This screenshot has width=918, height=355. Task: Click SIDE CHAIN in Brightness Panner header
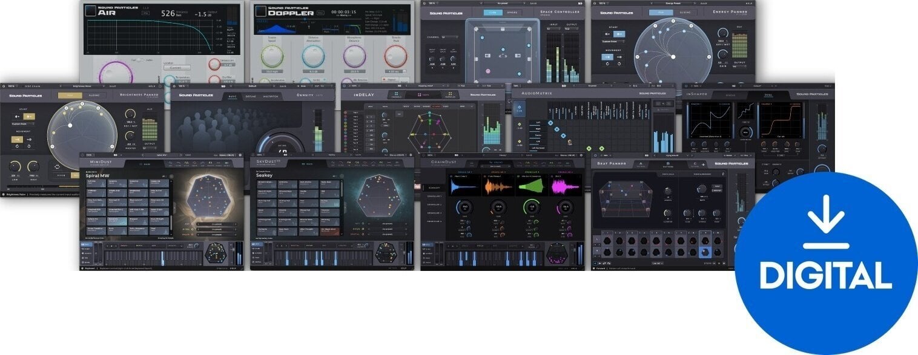[x=33, y=86]
